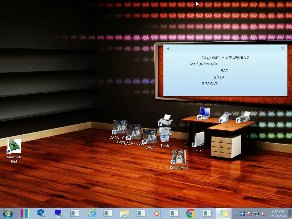This screenshot has width=292, height=219.
Task: Click the word "EAT" in sticky note
Action: [x=224, y=71]
